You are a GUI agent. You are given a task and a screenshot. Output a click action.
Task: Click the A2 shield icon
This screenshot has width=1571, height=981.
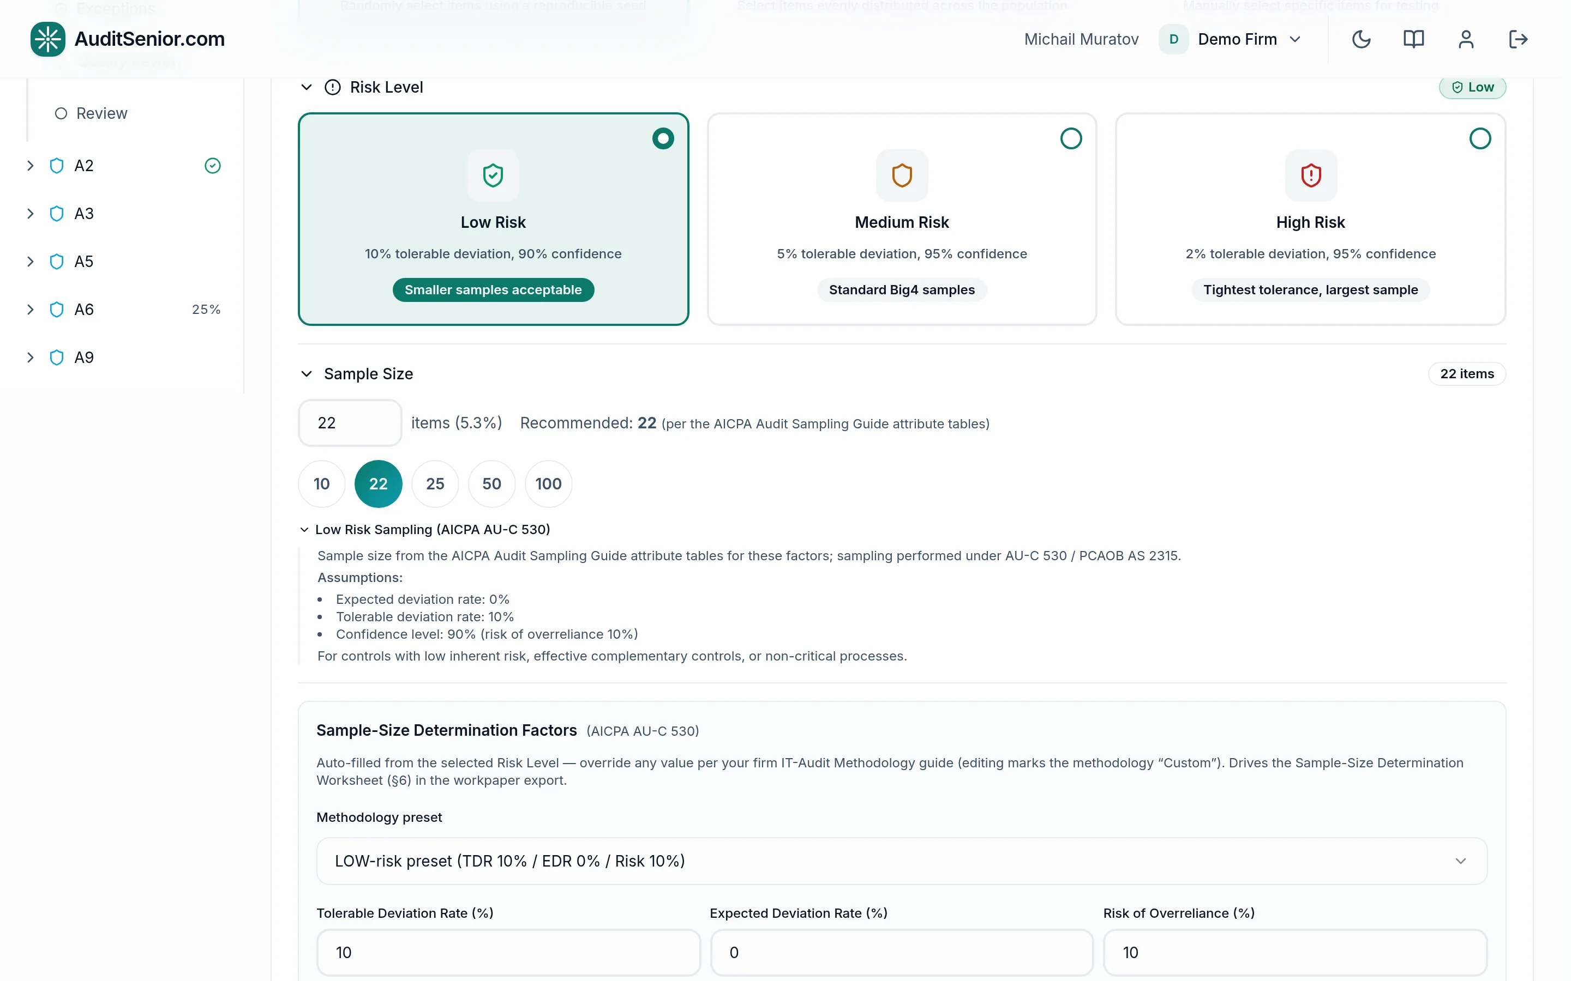[57, 166]
